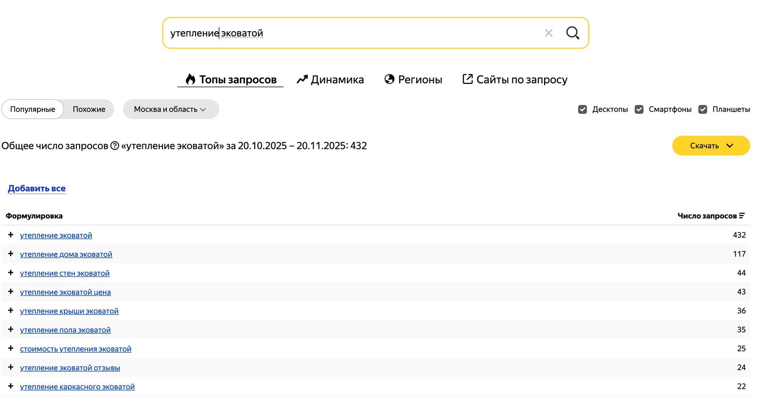The width and height of the screenshot is (767, 397).
Task: Open the Москва и область region dropdown
Action: (171, 110)
